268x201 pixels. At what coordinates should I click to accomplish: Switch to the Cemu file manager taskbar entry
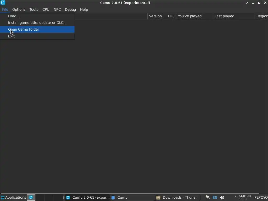[x=132, y=197]
